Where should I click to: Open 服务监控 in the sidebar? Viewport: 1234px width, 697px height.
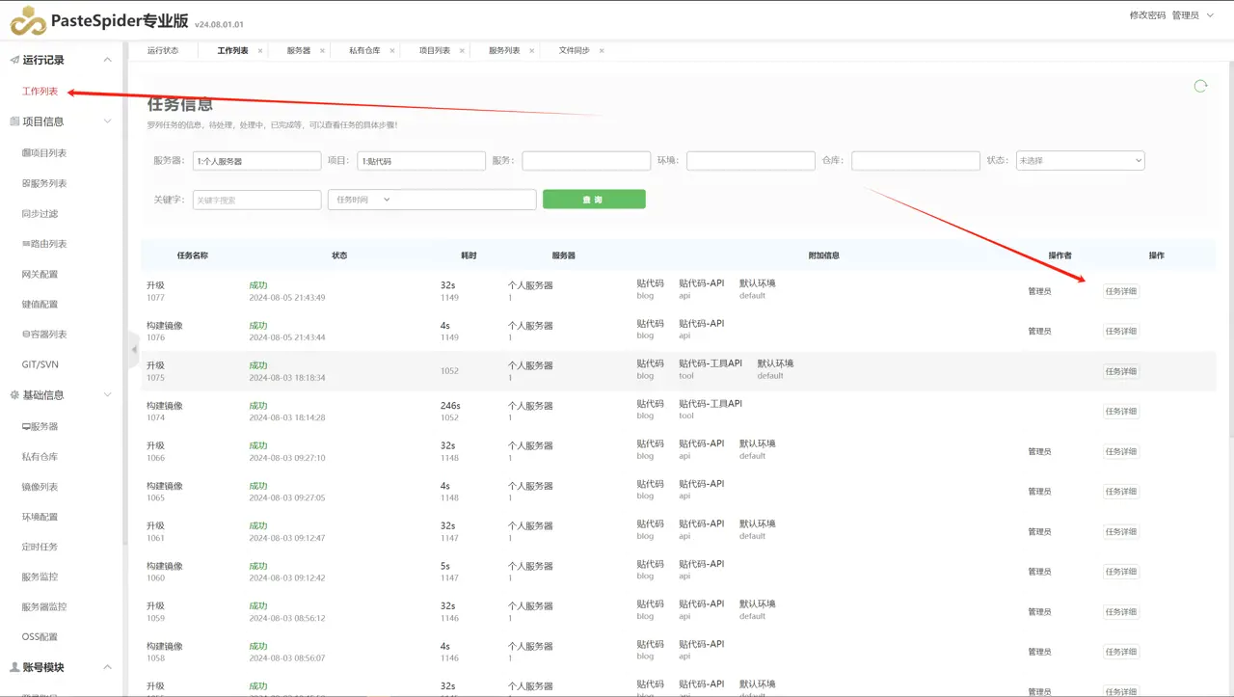coord(40,576)
